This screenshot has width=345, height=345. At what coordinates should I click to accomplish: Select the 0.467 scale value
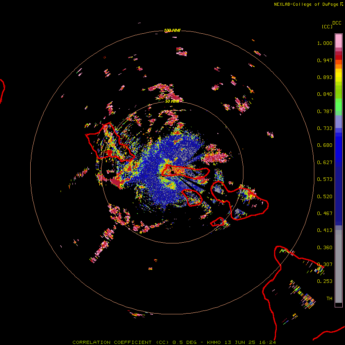pyautogui.click(x=325, y=214)
